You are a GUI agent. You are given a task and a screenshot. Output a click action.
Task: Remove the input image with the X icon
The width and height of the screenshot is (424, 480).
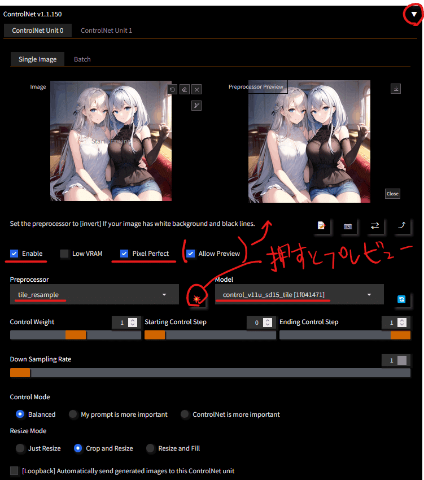coord(197,89)
